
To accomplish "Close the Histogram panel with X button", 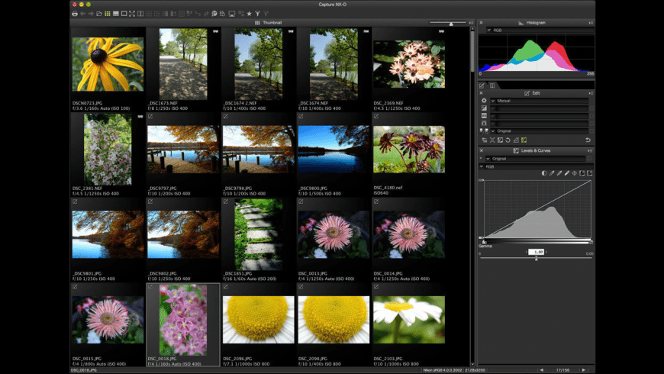I will 481,23.
